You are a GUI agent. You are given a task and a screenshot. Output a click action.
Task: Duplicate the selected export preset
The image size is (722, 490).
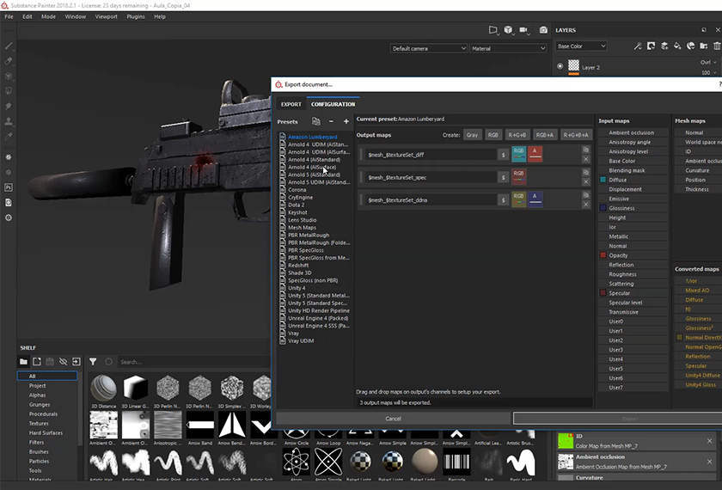click(x=316, y=121)
